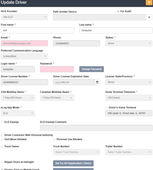Open the license expiration date calendar picker
The image size is (153, 170).
(97, 82)
